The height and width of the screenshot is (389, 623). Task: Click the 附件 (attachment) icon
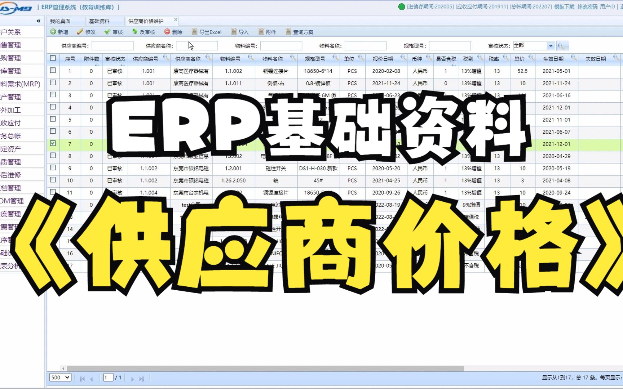[x=261, y=32]
